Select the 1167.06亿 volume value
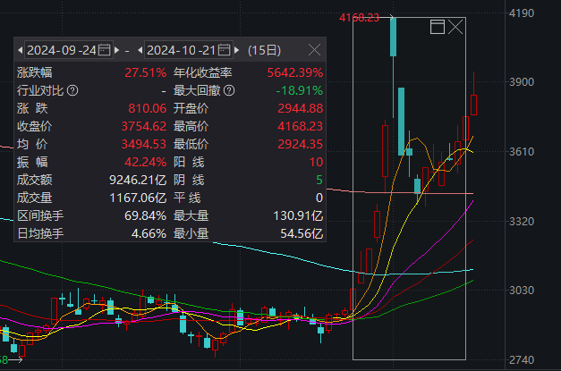This screenshot has width=561, height=371. pos(138,198)
